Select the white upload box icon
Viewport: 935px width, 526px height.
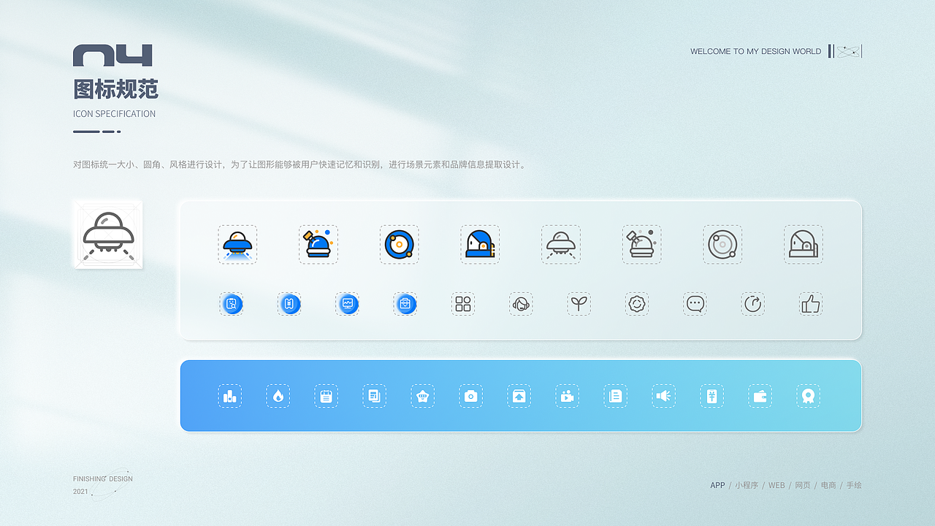point(519,396)
